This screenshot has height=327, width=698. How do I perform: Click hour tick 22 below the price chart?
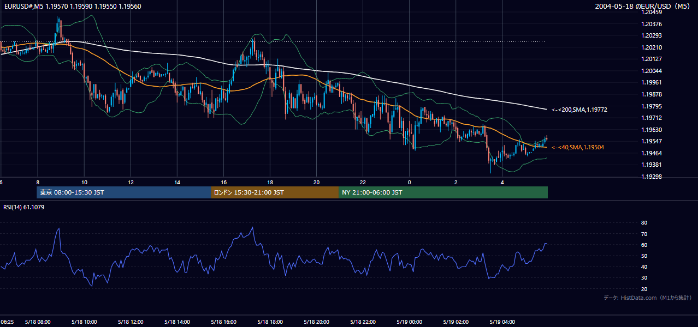tap(363, 182)
